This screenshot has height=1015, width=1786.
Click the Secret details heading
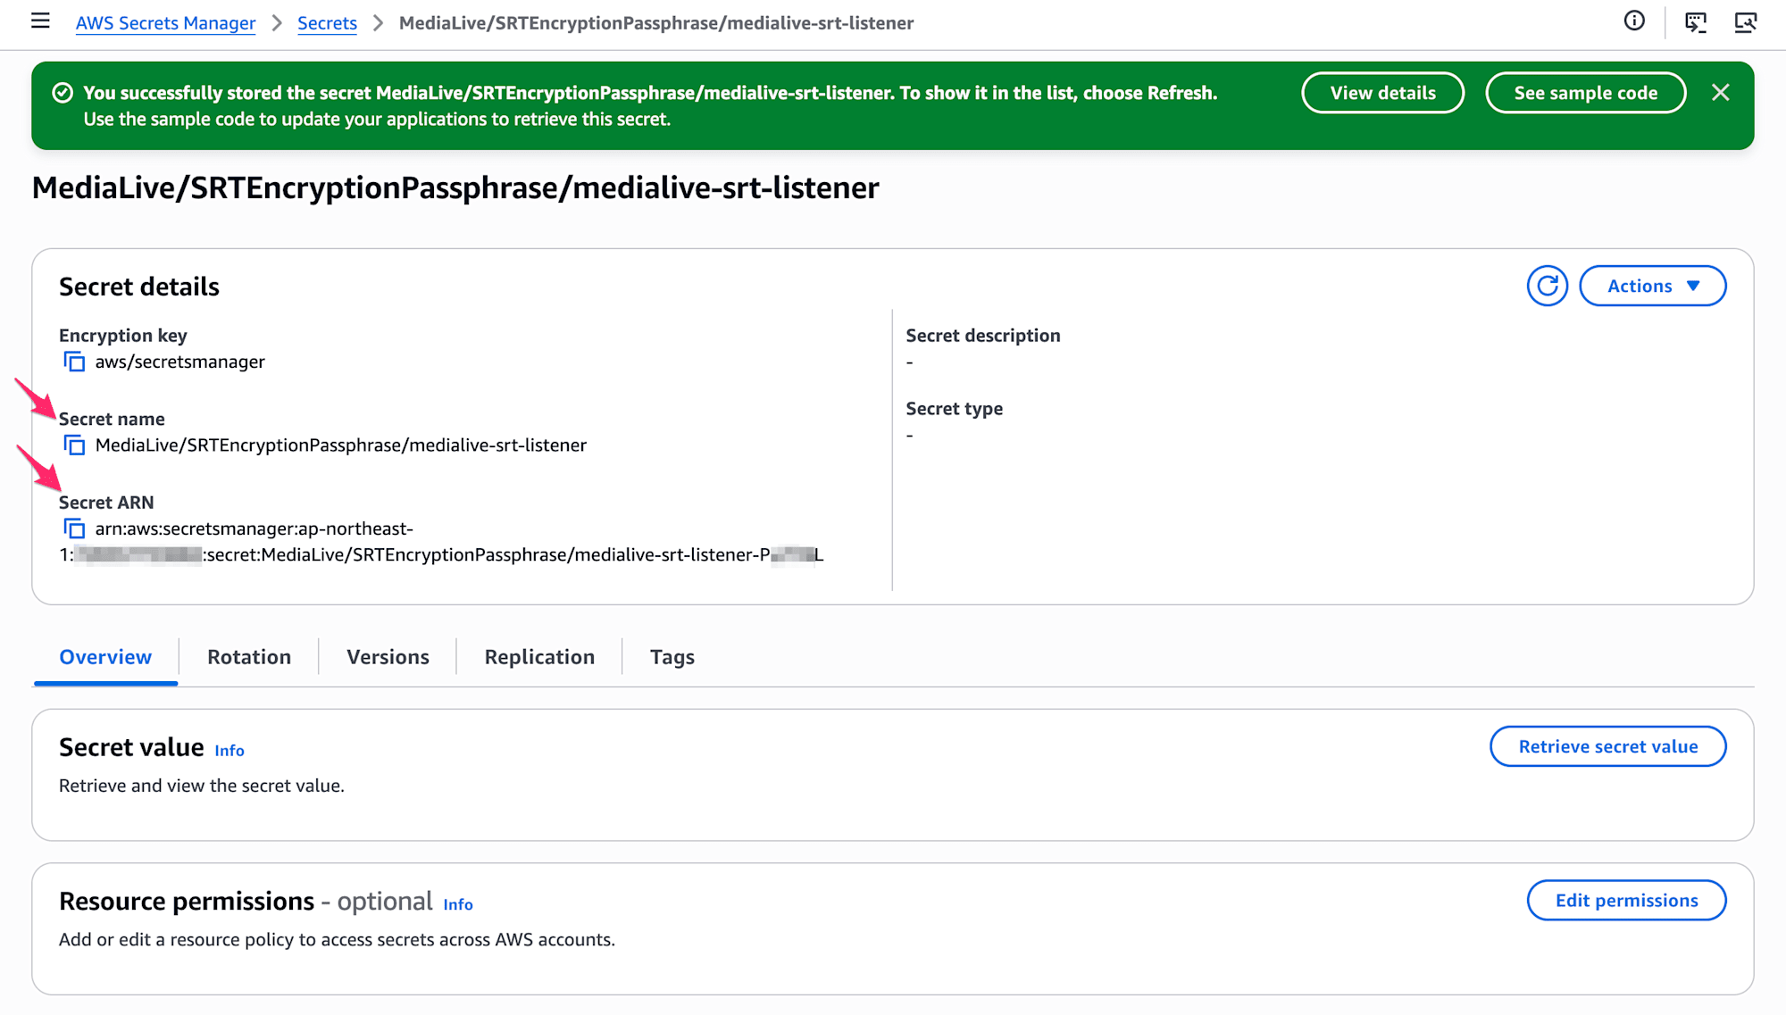click(x=139, y=287)
